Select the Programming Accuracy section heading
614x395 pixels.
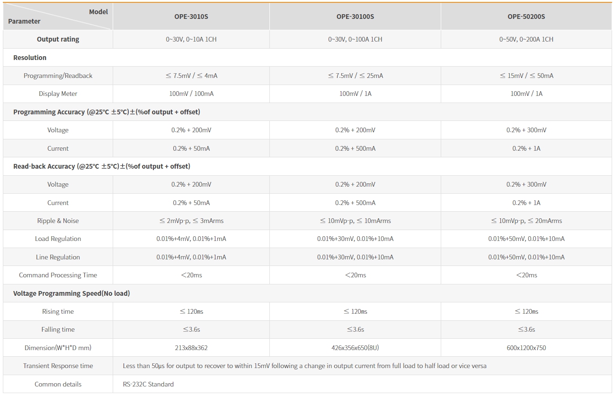107,112
